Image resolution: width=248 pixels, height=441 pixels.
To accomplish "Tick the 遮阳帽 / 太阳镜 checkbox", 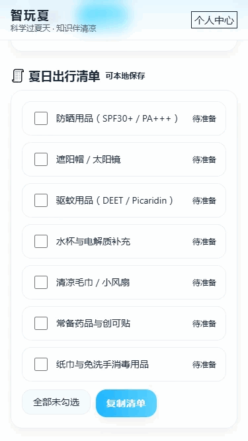I will (41, 159).
